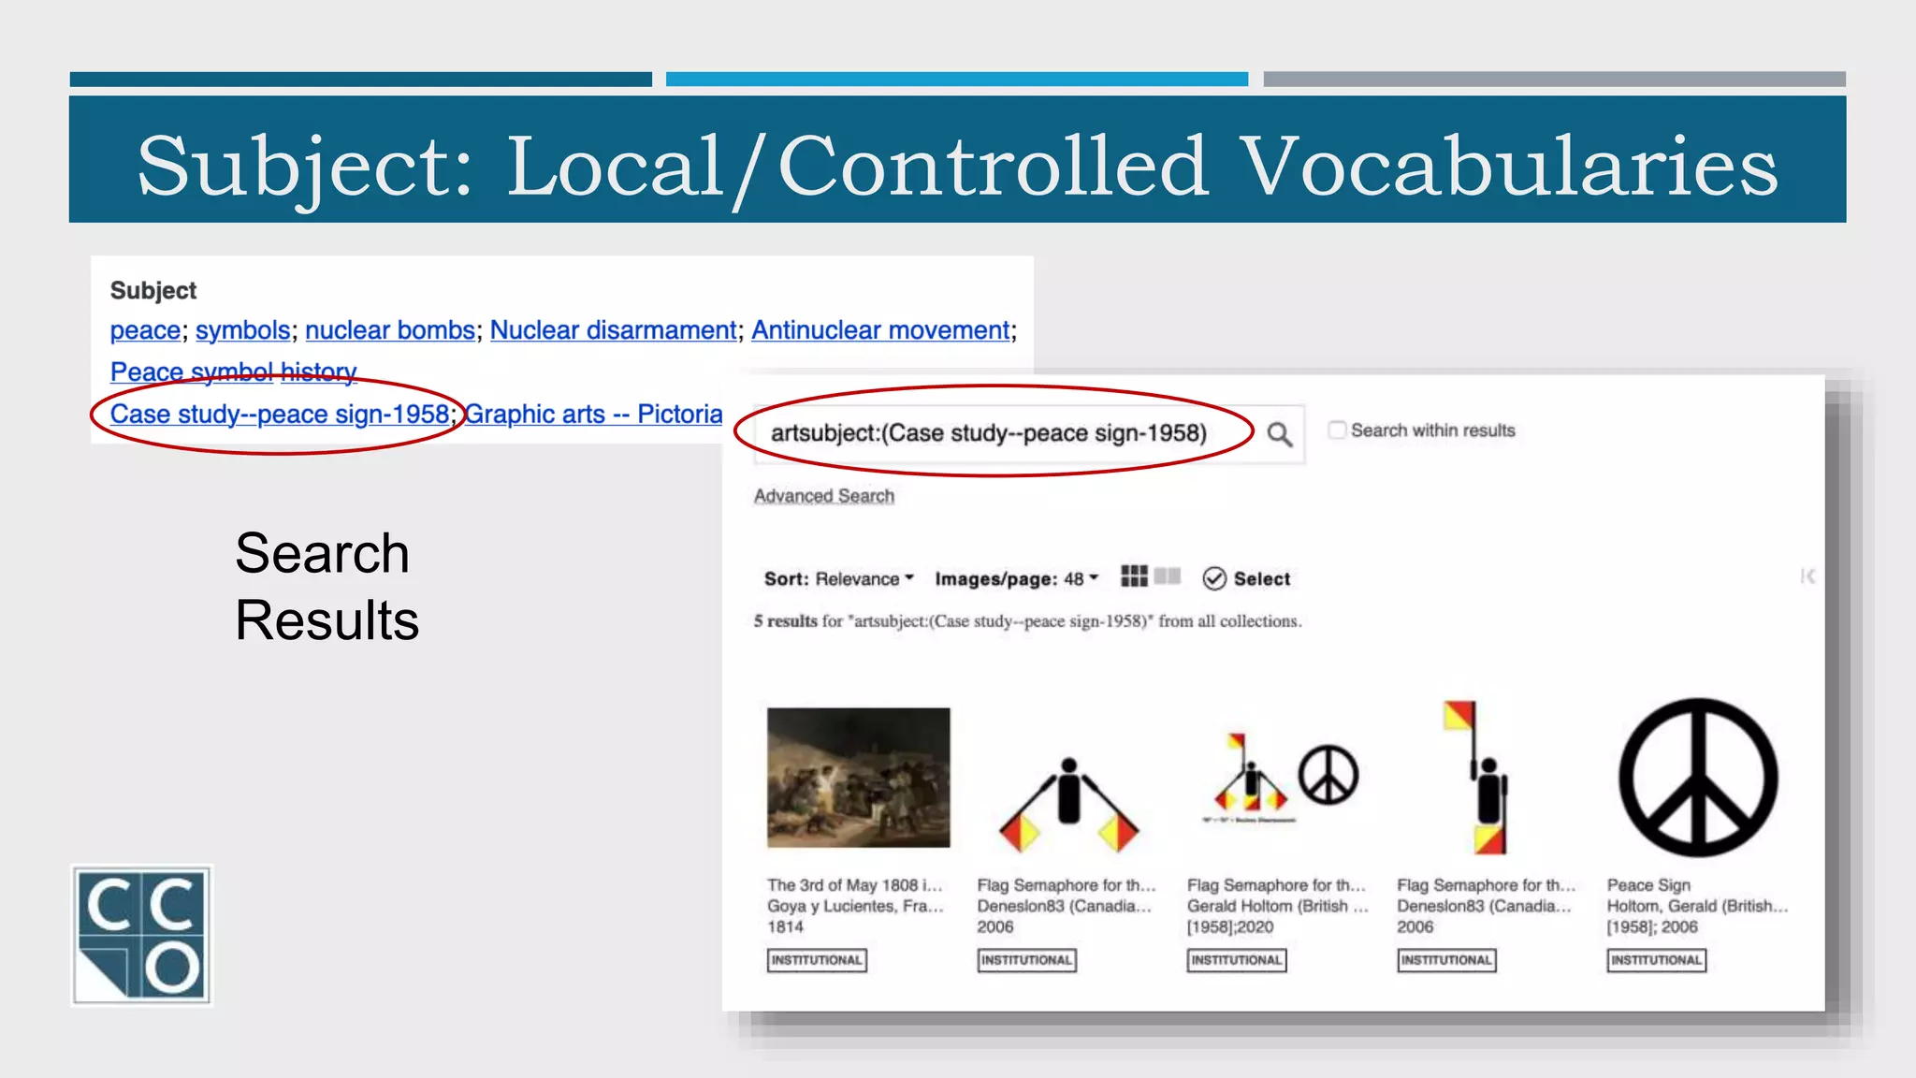Follow the Nuclear disarmament subject link
Viewport: 1916px width, 1078px height.
click(614, 330)
